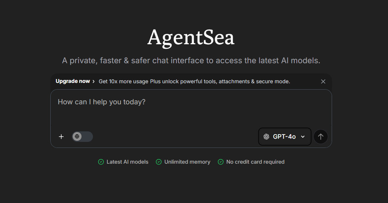The height and width of the screenshot is (203, 388).
Task: Toggle the switch next to the plus icon
Action: tap(82, 137)
